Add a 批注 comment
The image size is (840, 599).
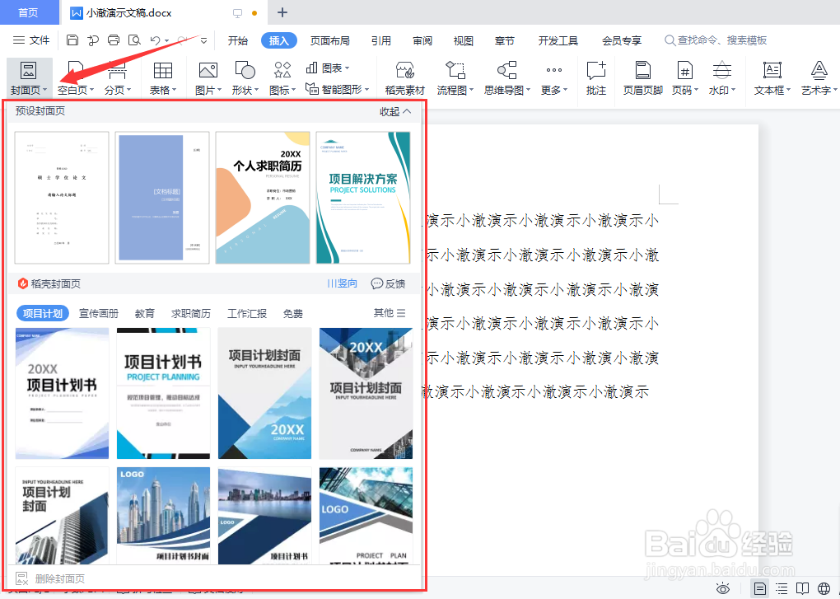click(x=596, y=77)
